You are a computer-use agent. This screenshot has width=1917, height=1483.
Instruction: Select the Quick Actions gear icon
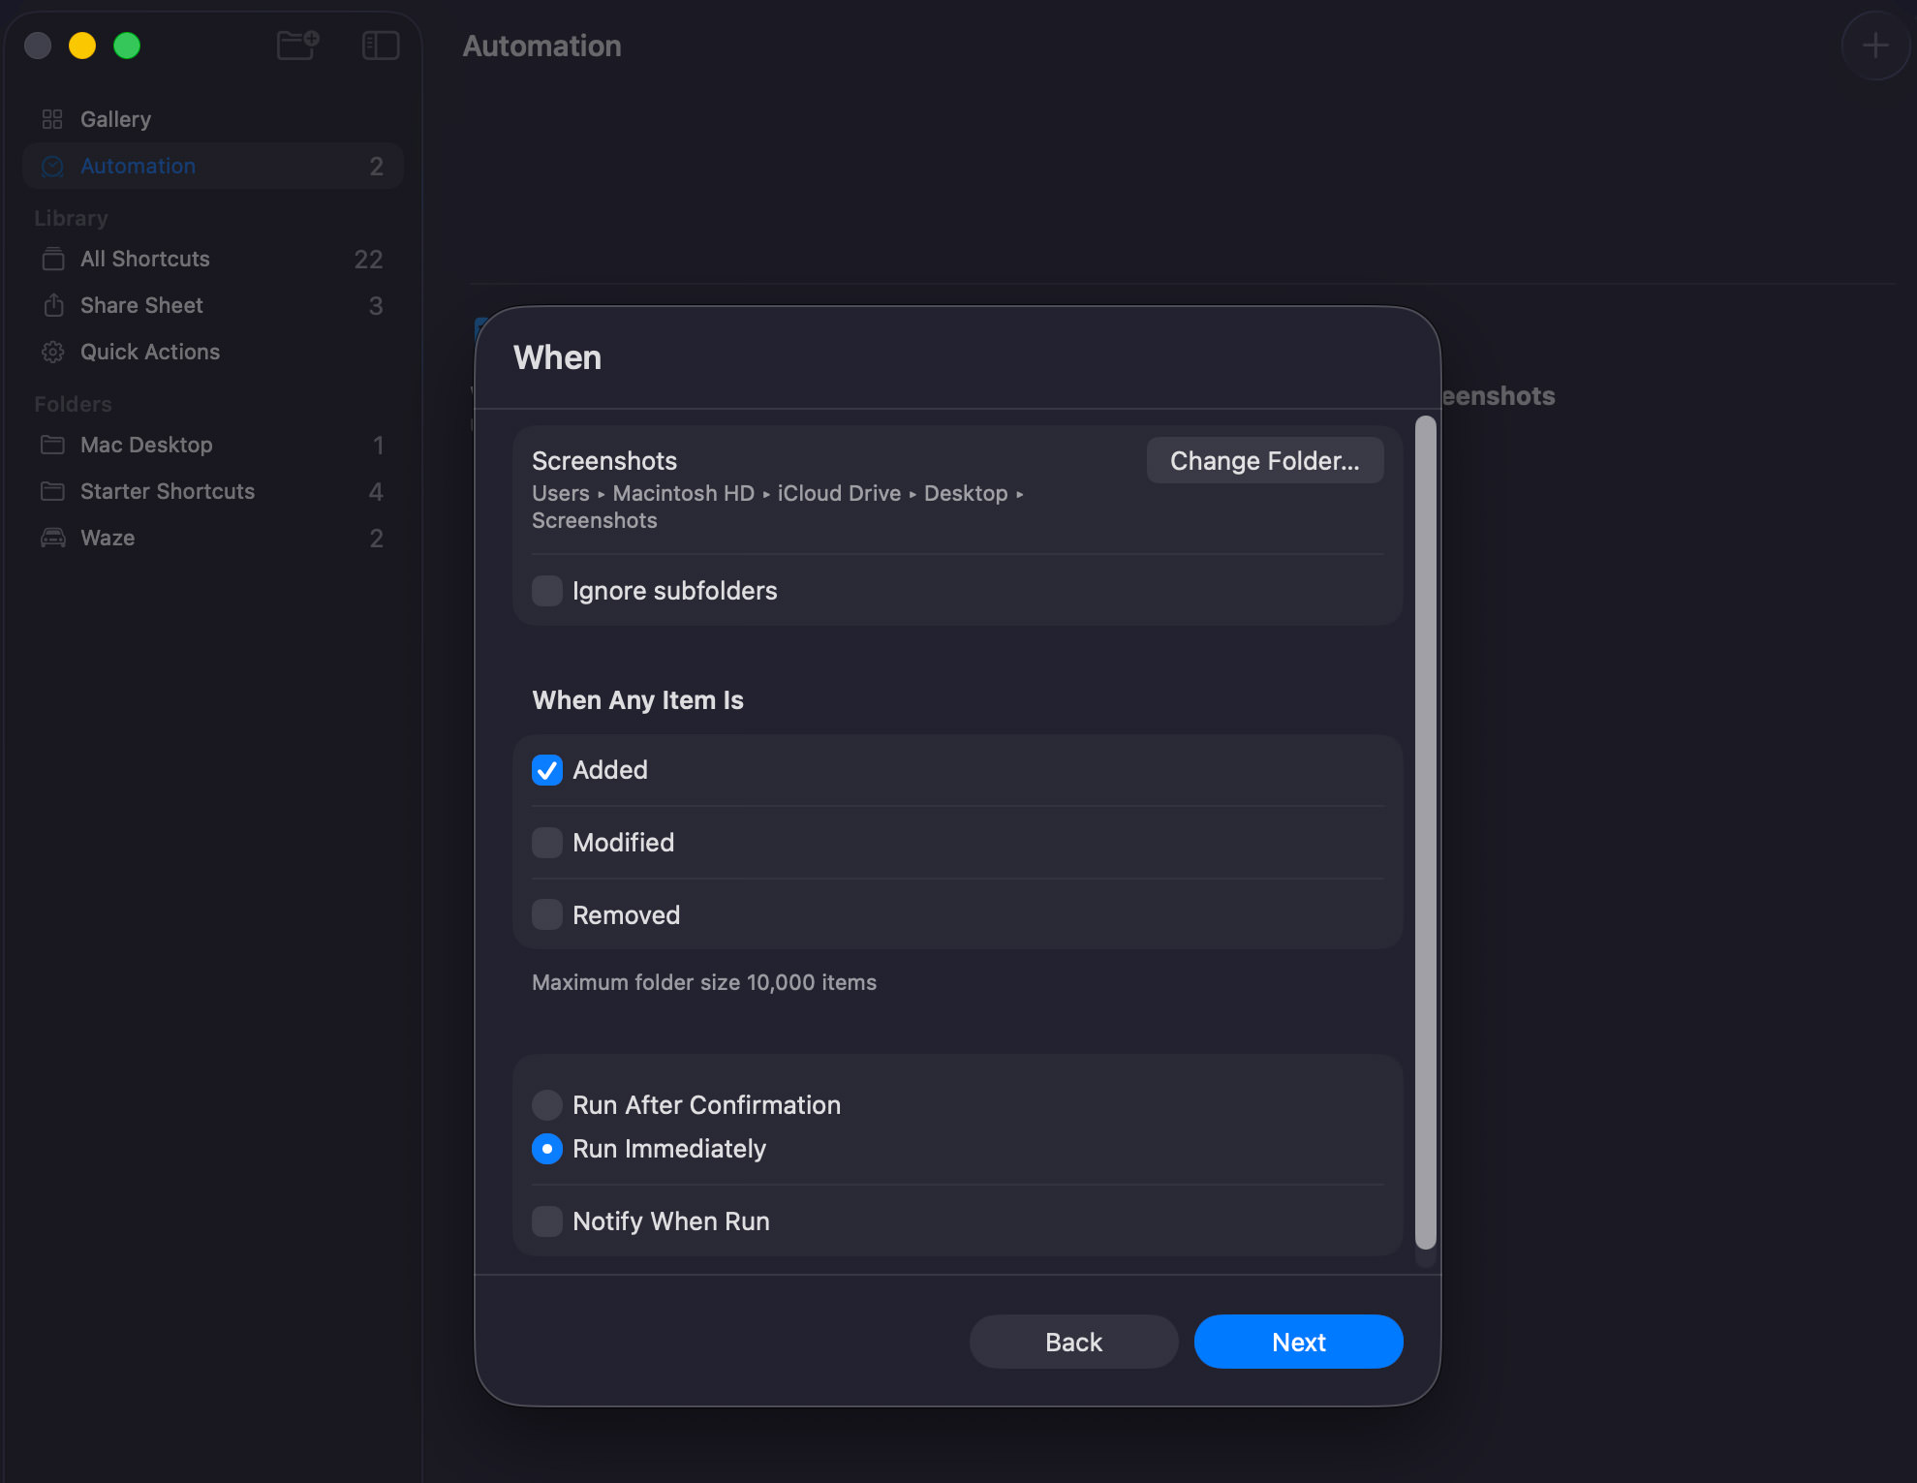(53, 352)
